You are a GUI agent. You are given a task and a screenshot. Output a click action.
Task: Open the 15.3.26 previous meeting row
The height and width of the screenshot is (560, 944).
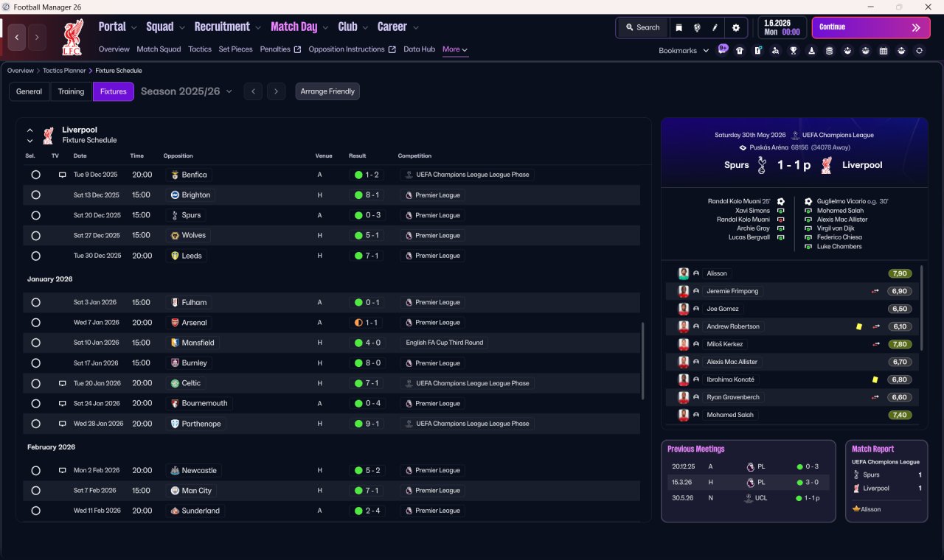pyautogui.click(x=748, y=482)
